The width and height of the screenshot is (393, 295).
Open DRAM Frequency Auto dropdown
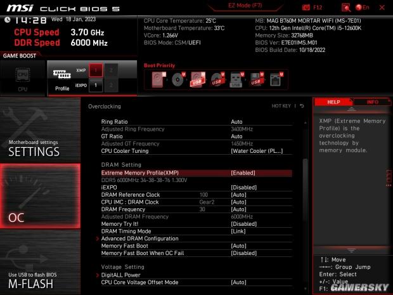(238, 209)
